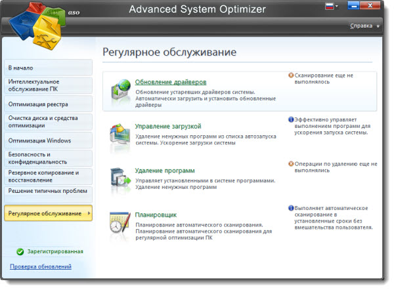This screenshot has height=290, width=394.
Task: Open the Управление загрузкой tool
Action: click(167, 126)
